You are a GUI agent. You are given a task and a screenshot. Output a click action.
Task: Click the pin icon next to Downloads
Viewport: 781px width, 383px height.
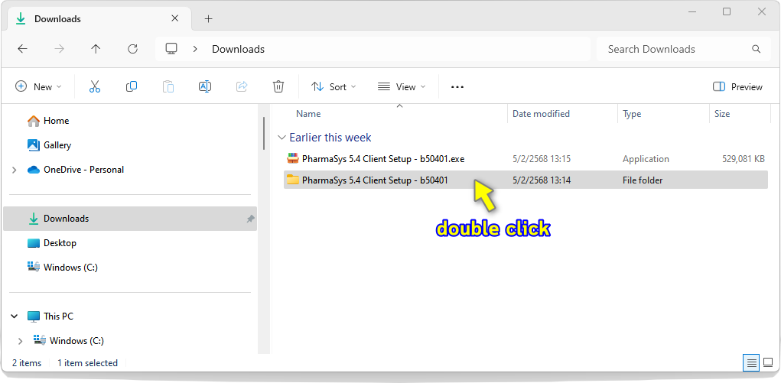(x=251, y=219)
